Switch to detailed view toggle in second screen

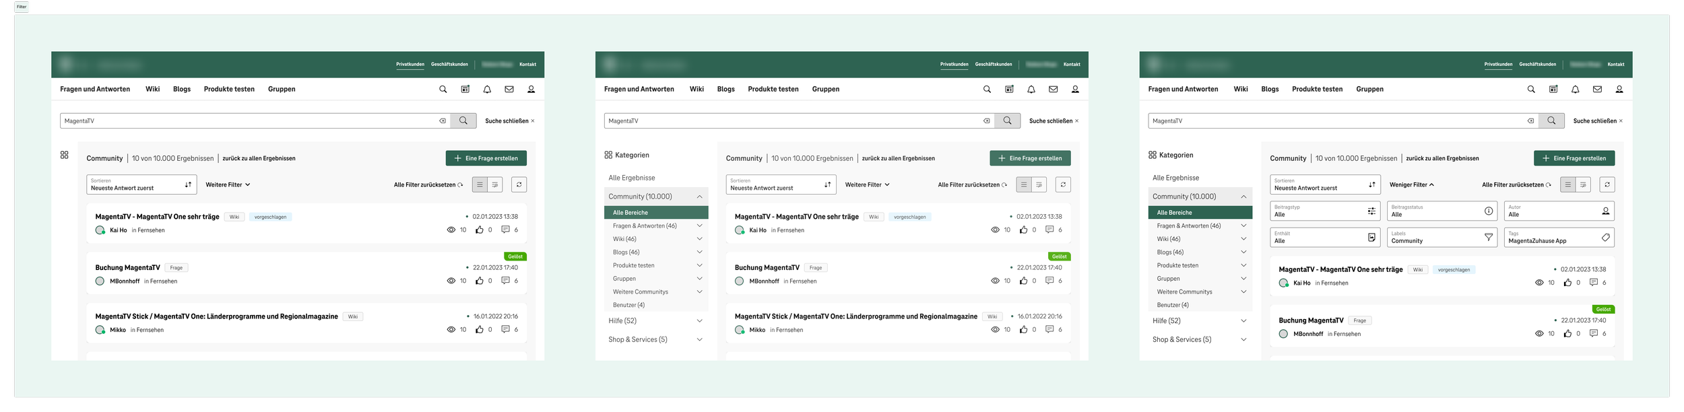click(x=1039, y=184)
